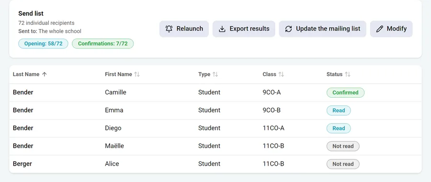Image resolution: width=431 pixels, height=182 pixels.
Task: Click the Read status badge for Emma
Action: click(x=339, y=111)
